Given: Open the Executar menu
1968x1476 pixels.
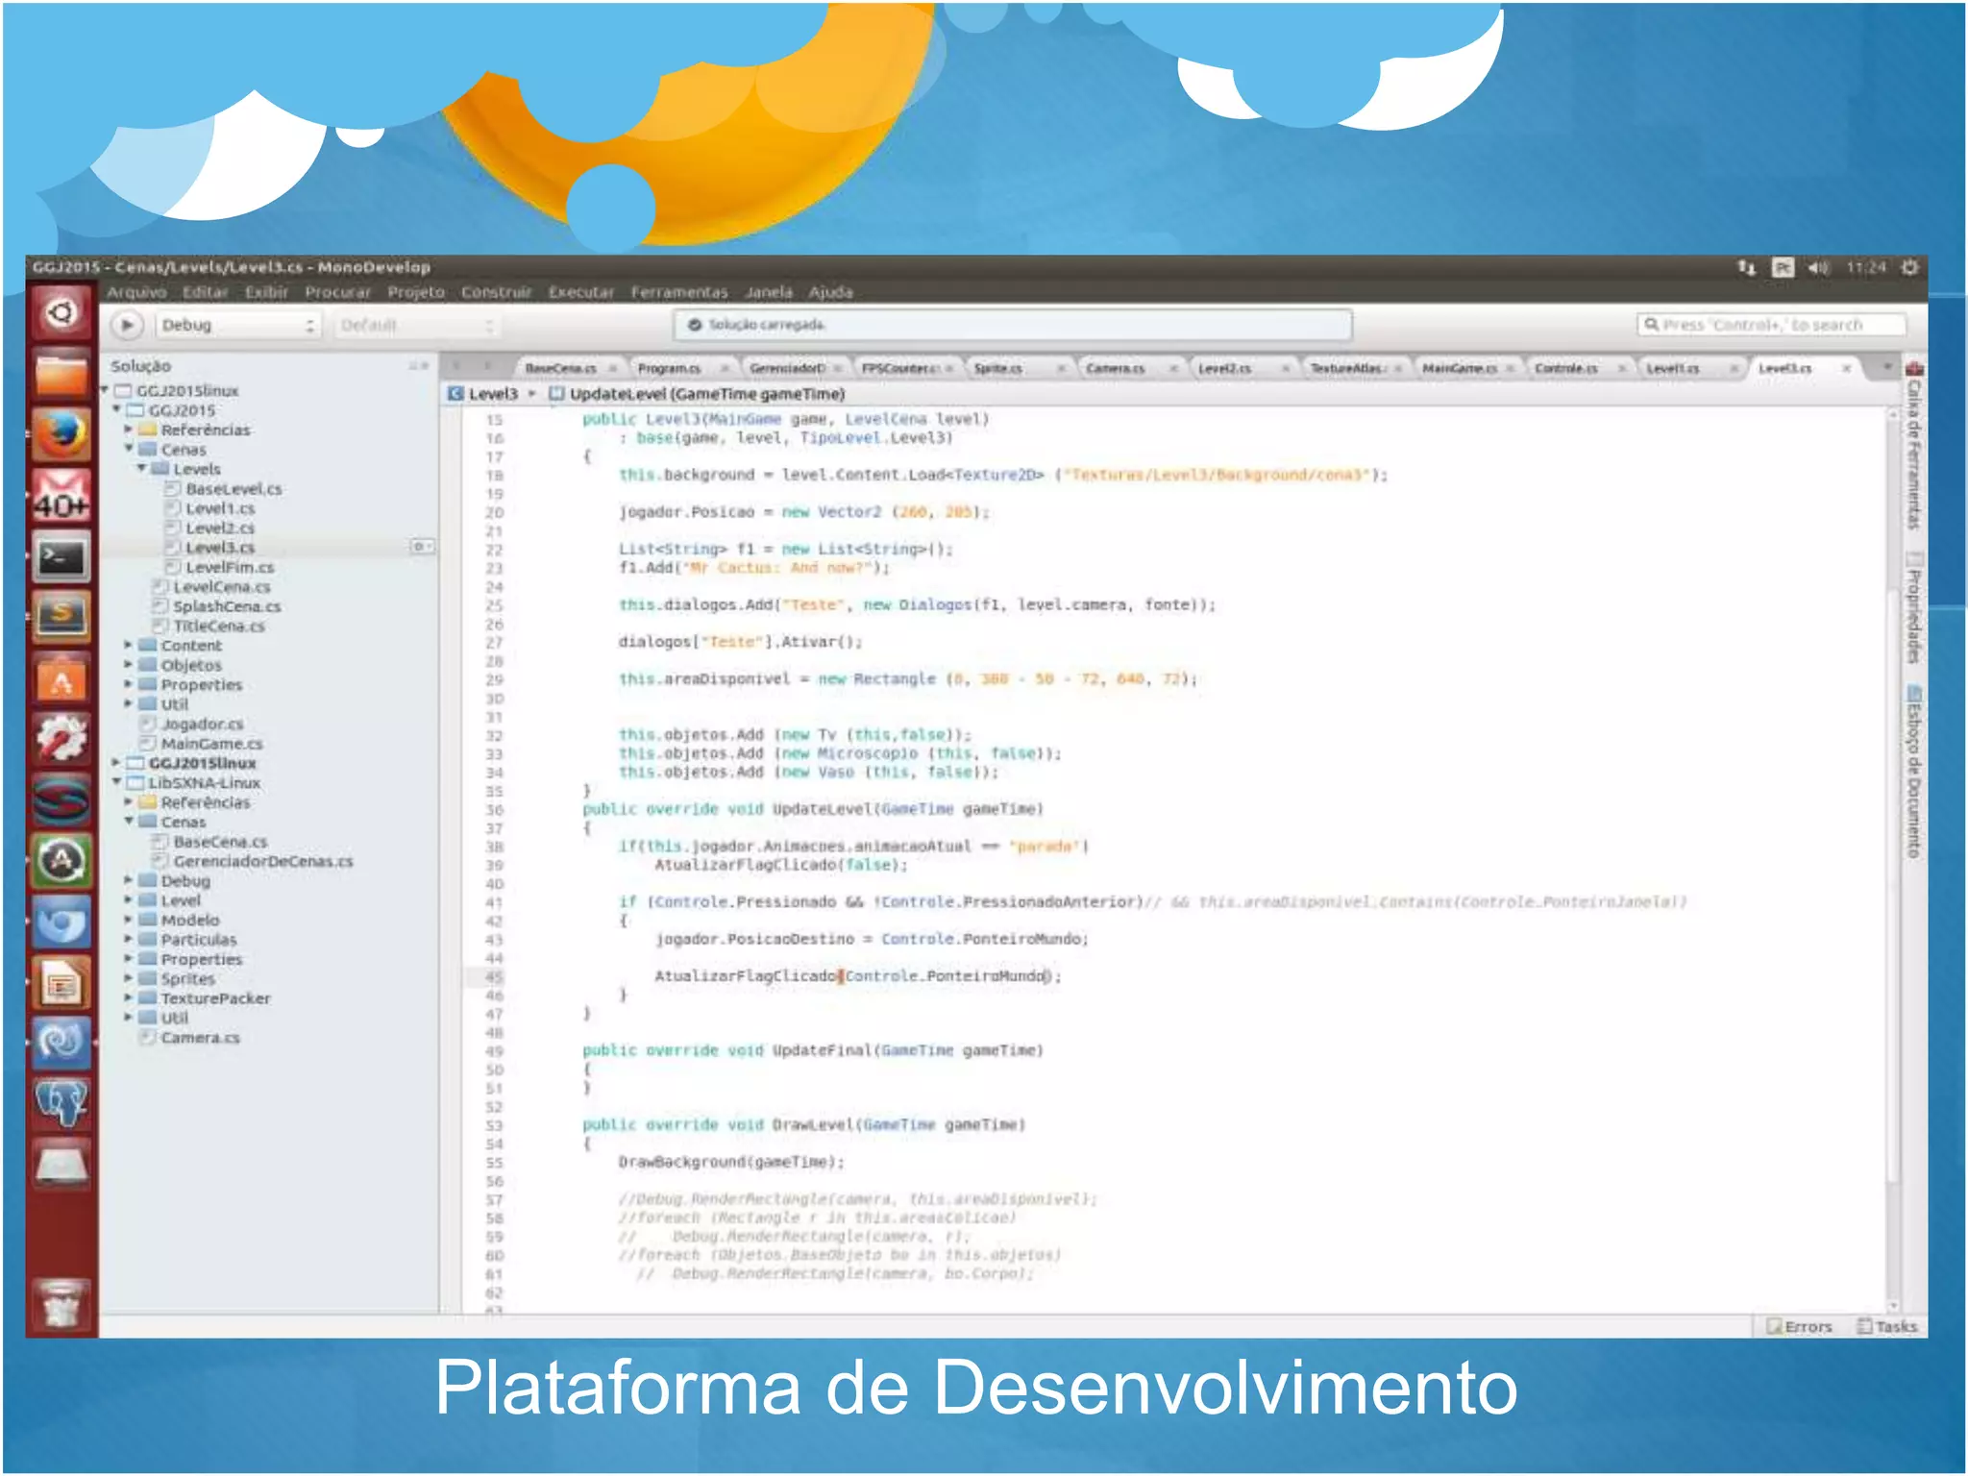Looking at the screenshot, I should pyautogui.click(x=580, y=292).
